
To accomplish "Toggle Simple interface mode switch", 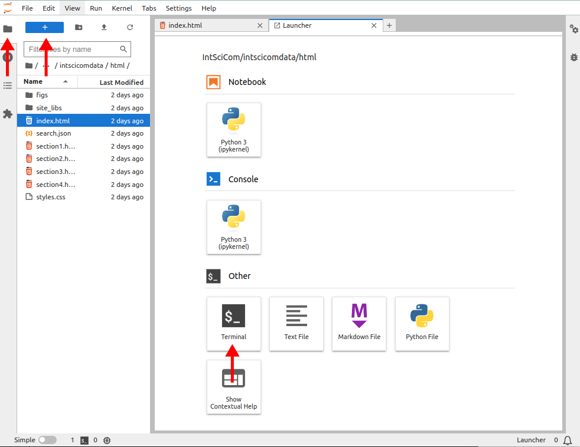I will coord(47,440).
